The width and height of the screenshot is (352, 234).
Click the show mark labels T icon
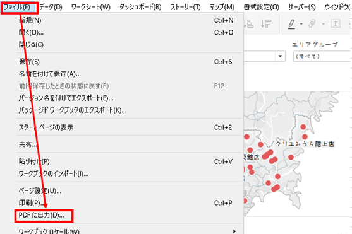[336, 23]
